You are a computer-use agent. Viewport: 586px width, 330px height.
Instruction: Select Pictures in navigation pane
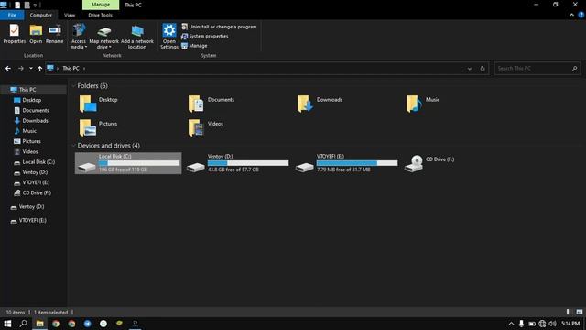coord(33,141)
